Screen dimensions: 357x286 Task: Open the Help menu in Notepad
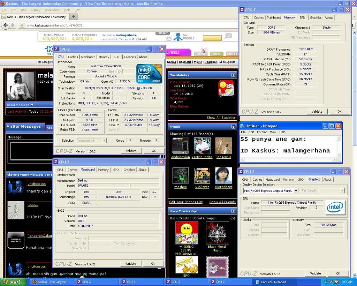[282, 132]
